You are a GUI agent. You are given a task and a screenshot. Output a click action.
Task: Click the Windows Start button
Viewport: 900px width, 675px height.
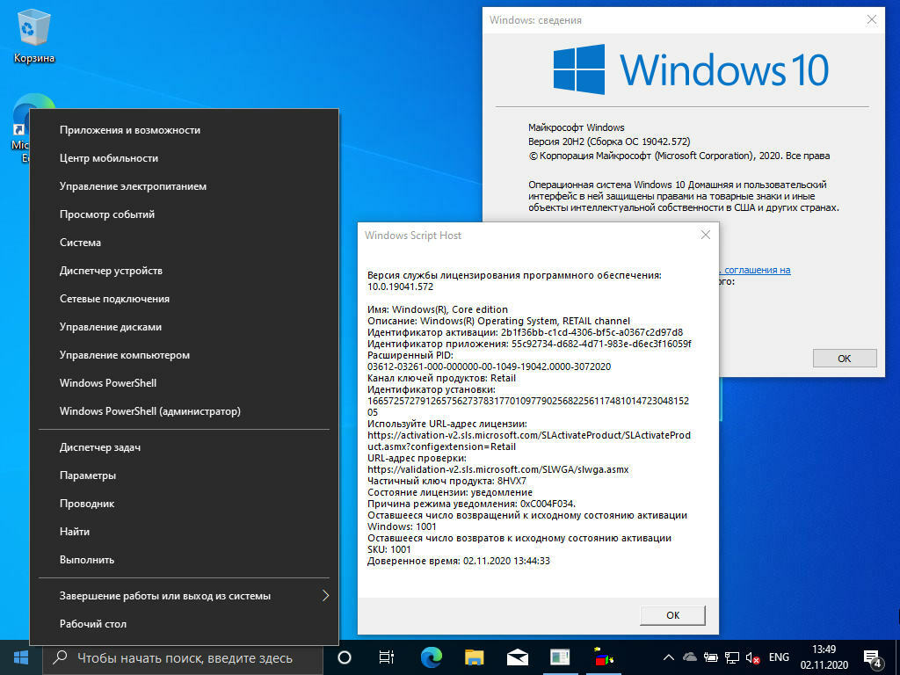(x=21, y=657)
